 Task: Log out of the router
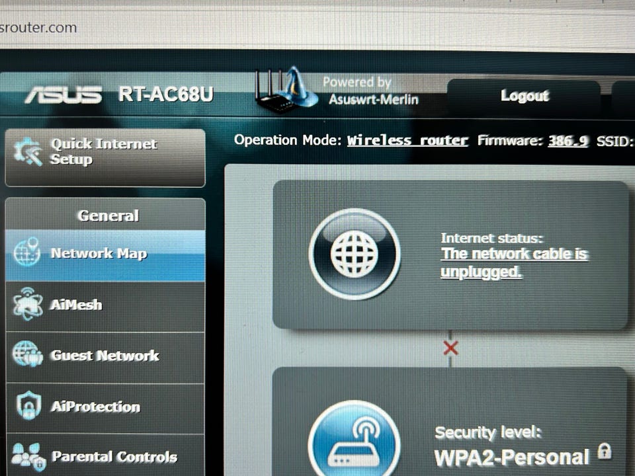525,97
